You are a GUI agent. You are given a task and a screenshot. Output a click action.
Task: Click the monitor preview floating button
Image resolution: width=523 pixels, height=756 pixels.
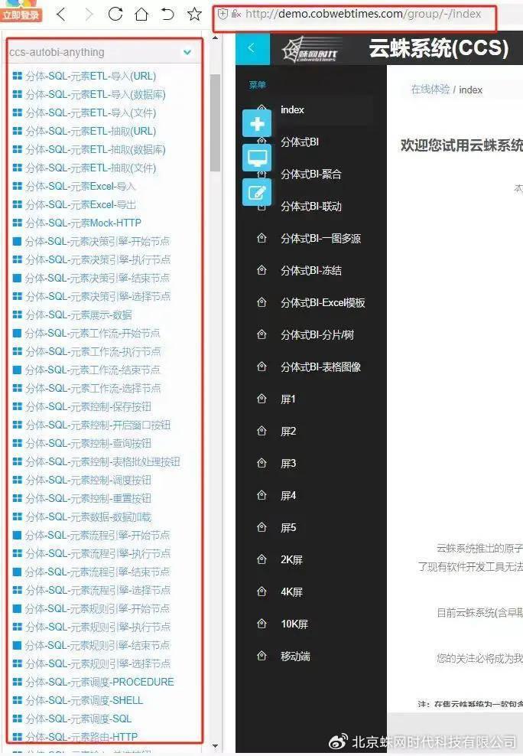[x=257, y=158]
